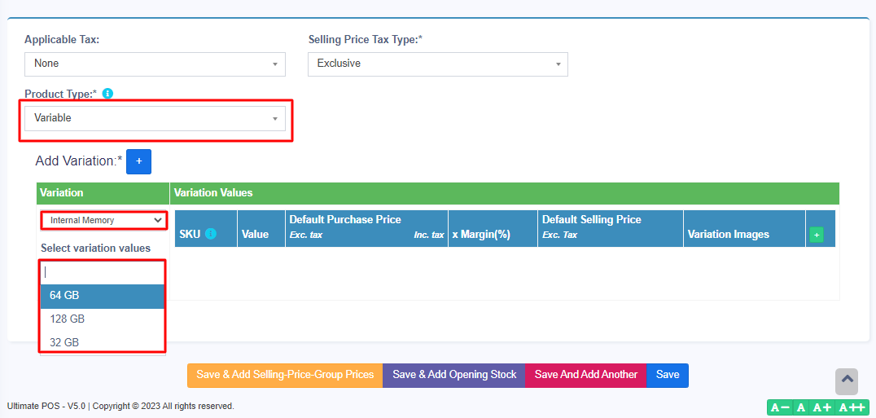Click the green plus icon in variation row
The height and width of the screenshot is (418, 876).
816,235
